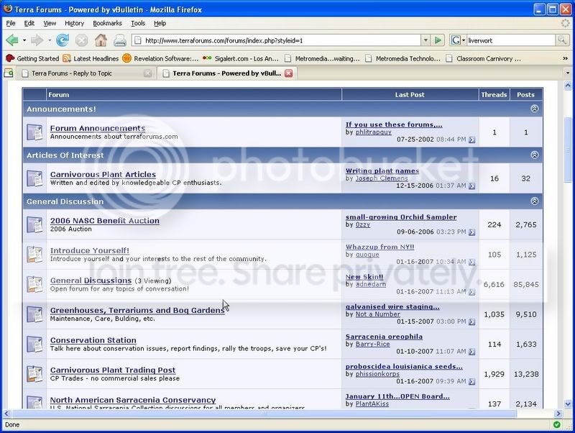Image resolution: width=575 pixels, height=433 pixels.
Task: Open the Forward button history dropdown
Action: [x=49, y=40]
